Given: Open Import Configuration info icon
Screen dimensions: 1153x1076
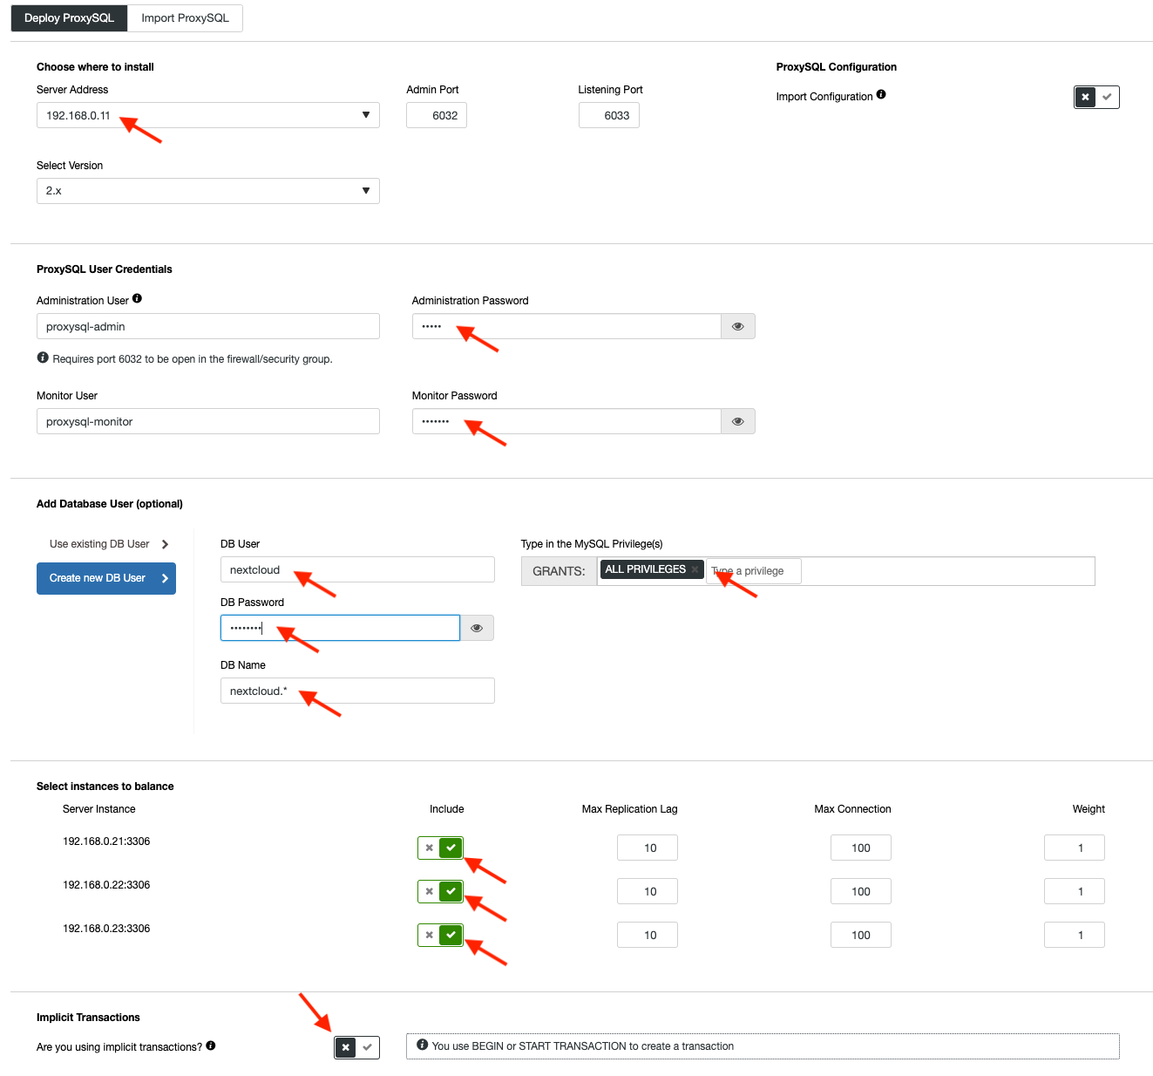Looking at the screenshot, I should coord(881,95).
